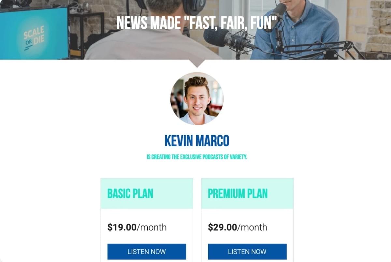Click Listen Now under the Premium Plan
The width and height of the screenshot is (391, 262).
click(247, 252)
